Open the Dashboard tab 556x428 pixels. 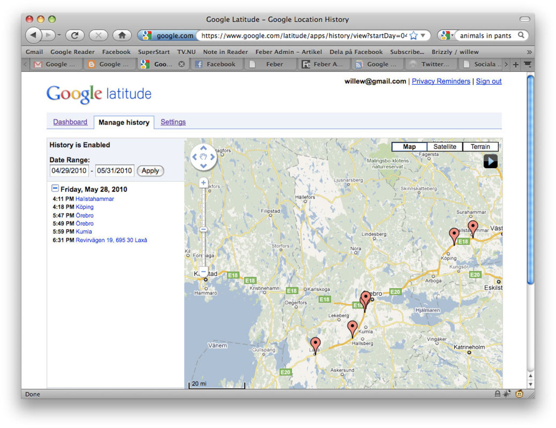point(70,122)
